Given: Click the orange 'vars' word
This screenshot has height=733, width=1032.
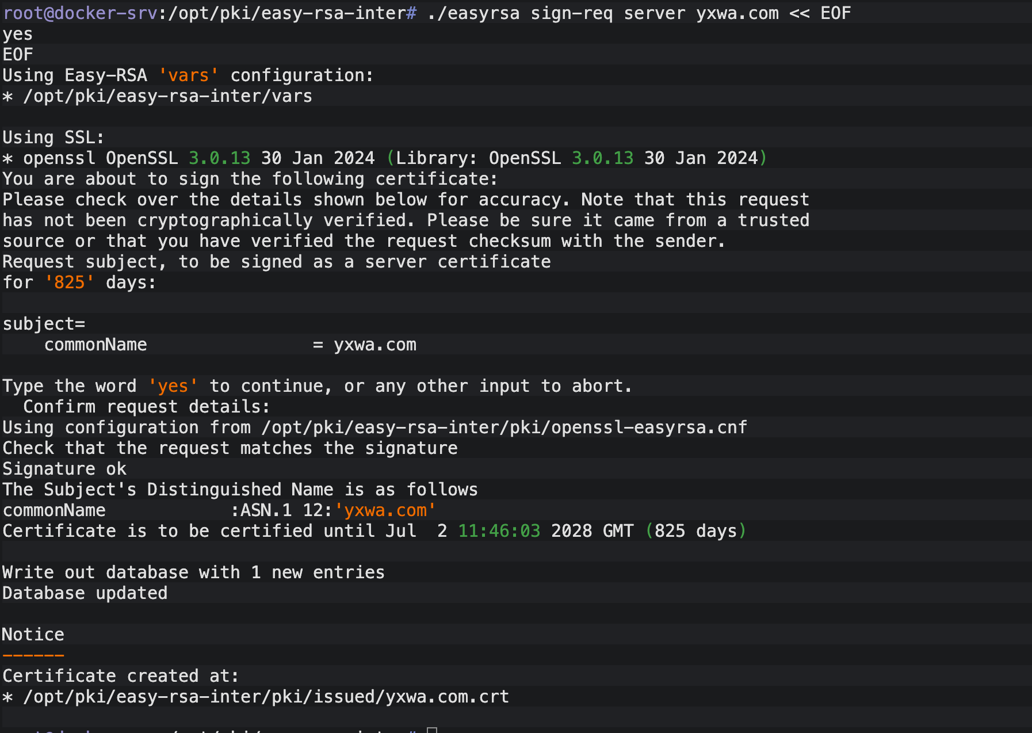Looking at the screenshot, I should click(189, 75).
